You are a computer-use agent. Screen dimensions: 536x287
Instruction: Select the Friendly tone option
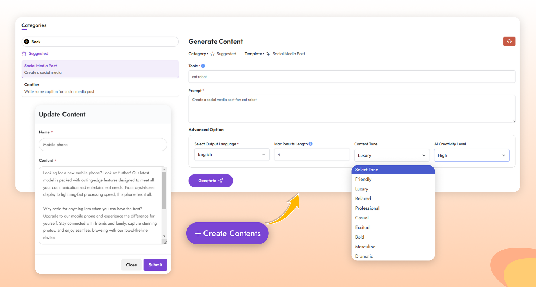(363, 179)
